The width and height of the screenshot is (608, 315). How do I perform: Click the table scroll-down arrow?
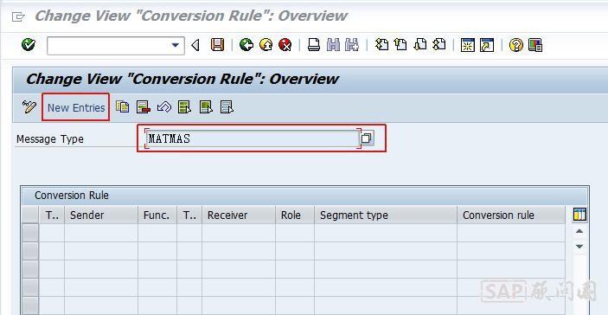[x=579, y=247]
